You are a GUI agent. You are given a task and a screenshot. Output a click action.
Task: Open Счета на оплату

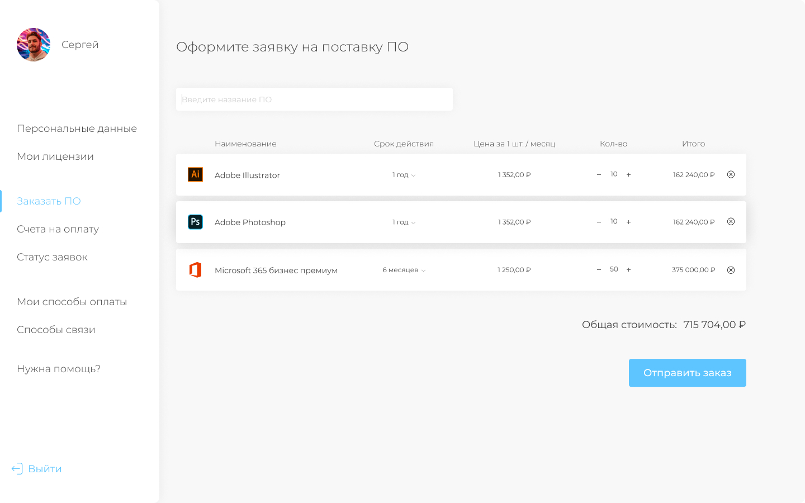pyautogui.click(x=58, y=229)
